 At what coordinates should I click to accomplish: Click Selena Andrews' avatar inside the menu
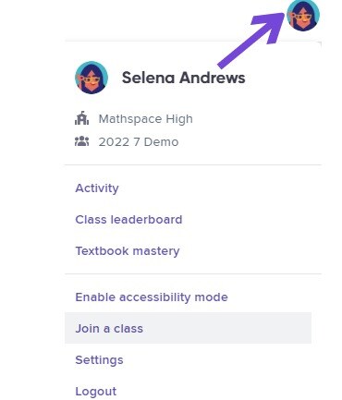pyautogui.click(x=92, y=78)
